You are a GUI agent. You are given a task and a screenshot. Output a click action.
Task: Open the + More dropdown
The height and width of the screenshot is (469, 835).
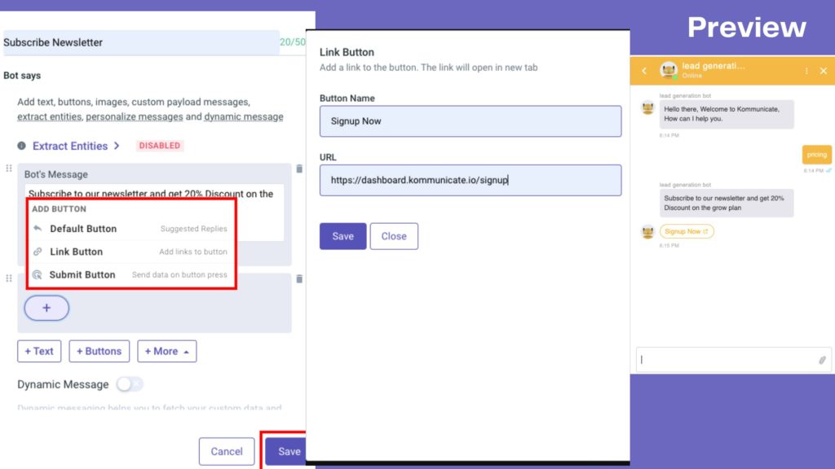[166, 351]
